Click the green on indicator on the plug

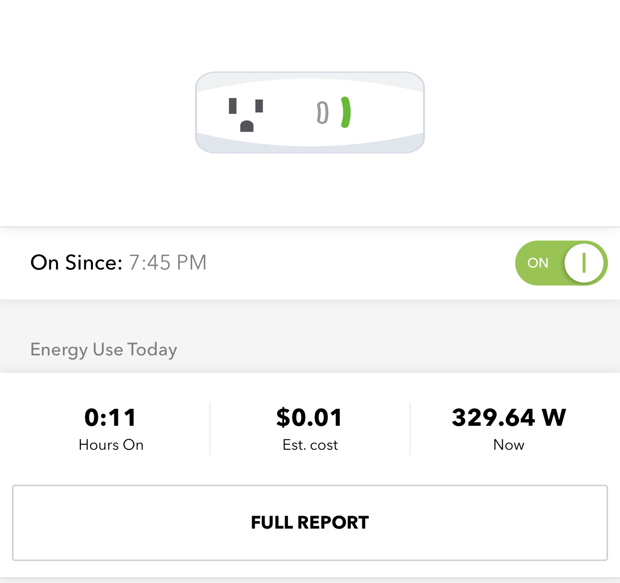click(345, 112)
